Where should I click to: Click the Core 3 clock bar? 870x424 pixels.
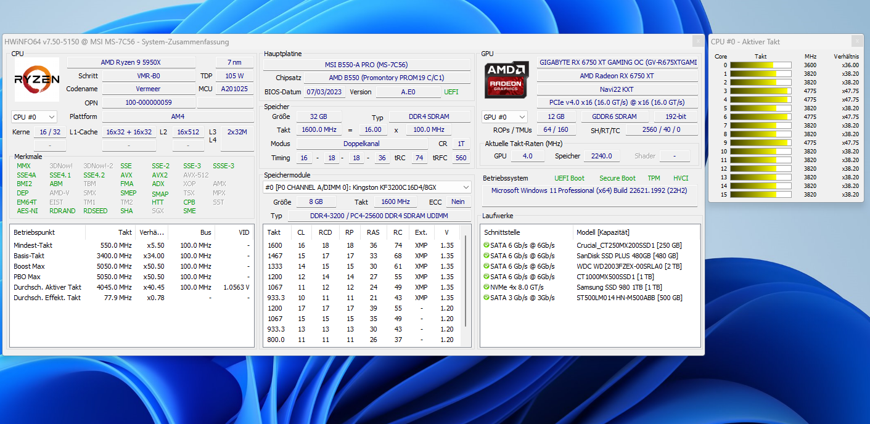[x=761, y=91]
